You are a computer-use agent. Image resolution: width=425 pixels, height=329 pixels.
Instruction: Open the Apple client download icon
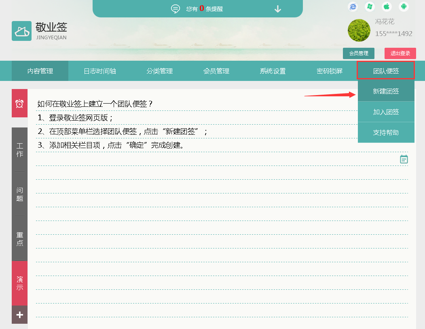[387, 6]
